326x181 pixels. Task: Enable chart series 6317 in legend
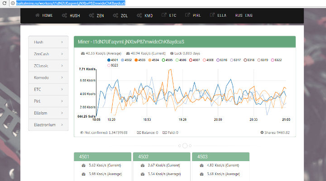[x=235, y=60]
